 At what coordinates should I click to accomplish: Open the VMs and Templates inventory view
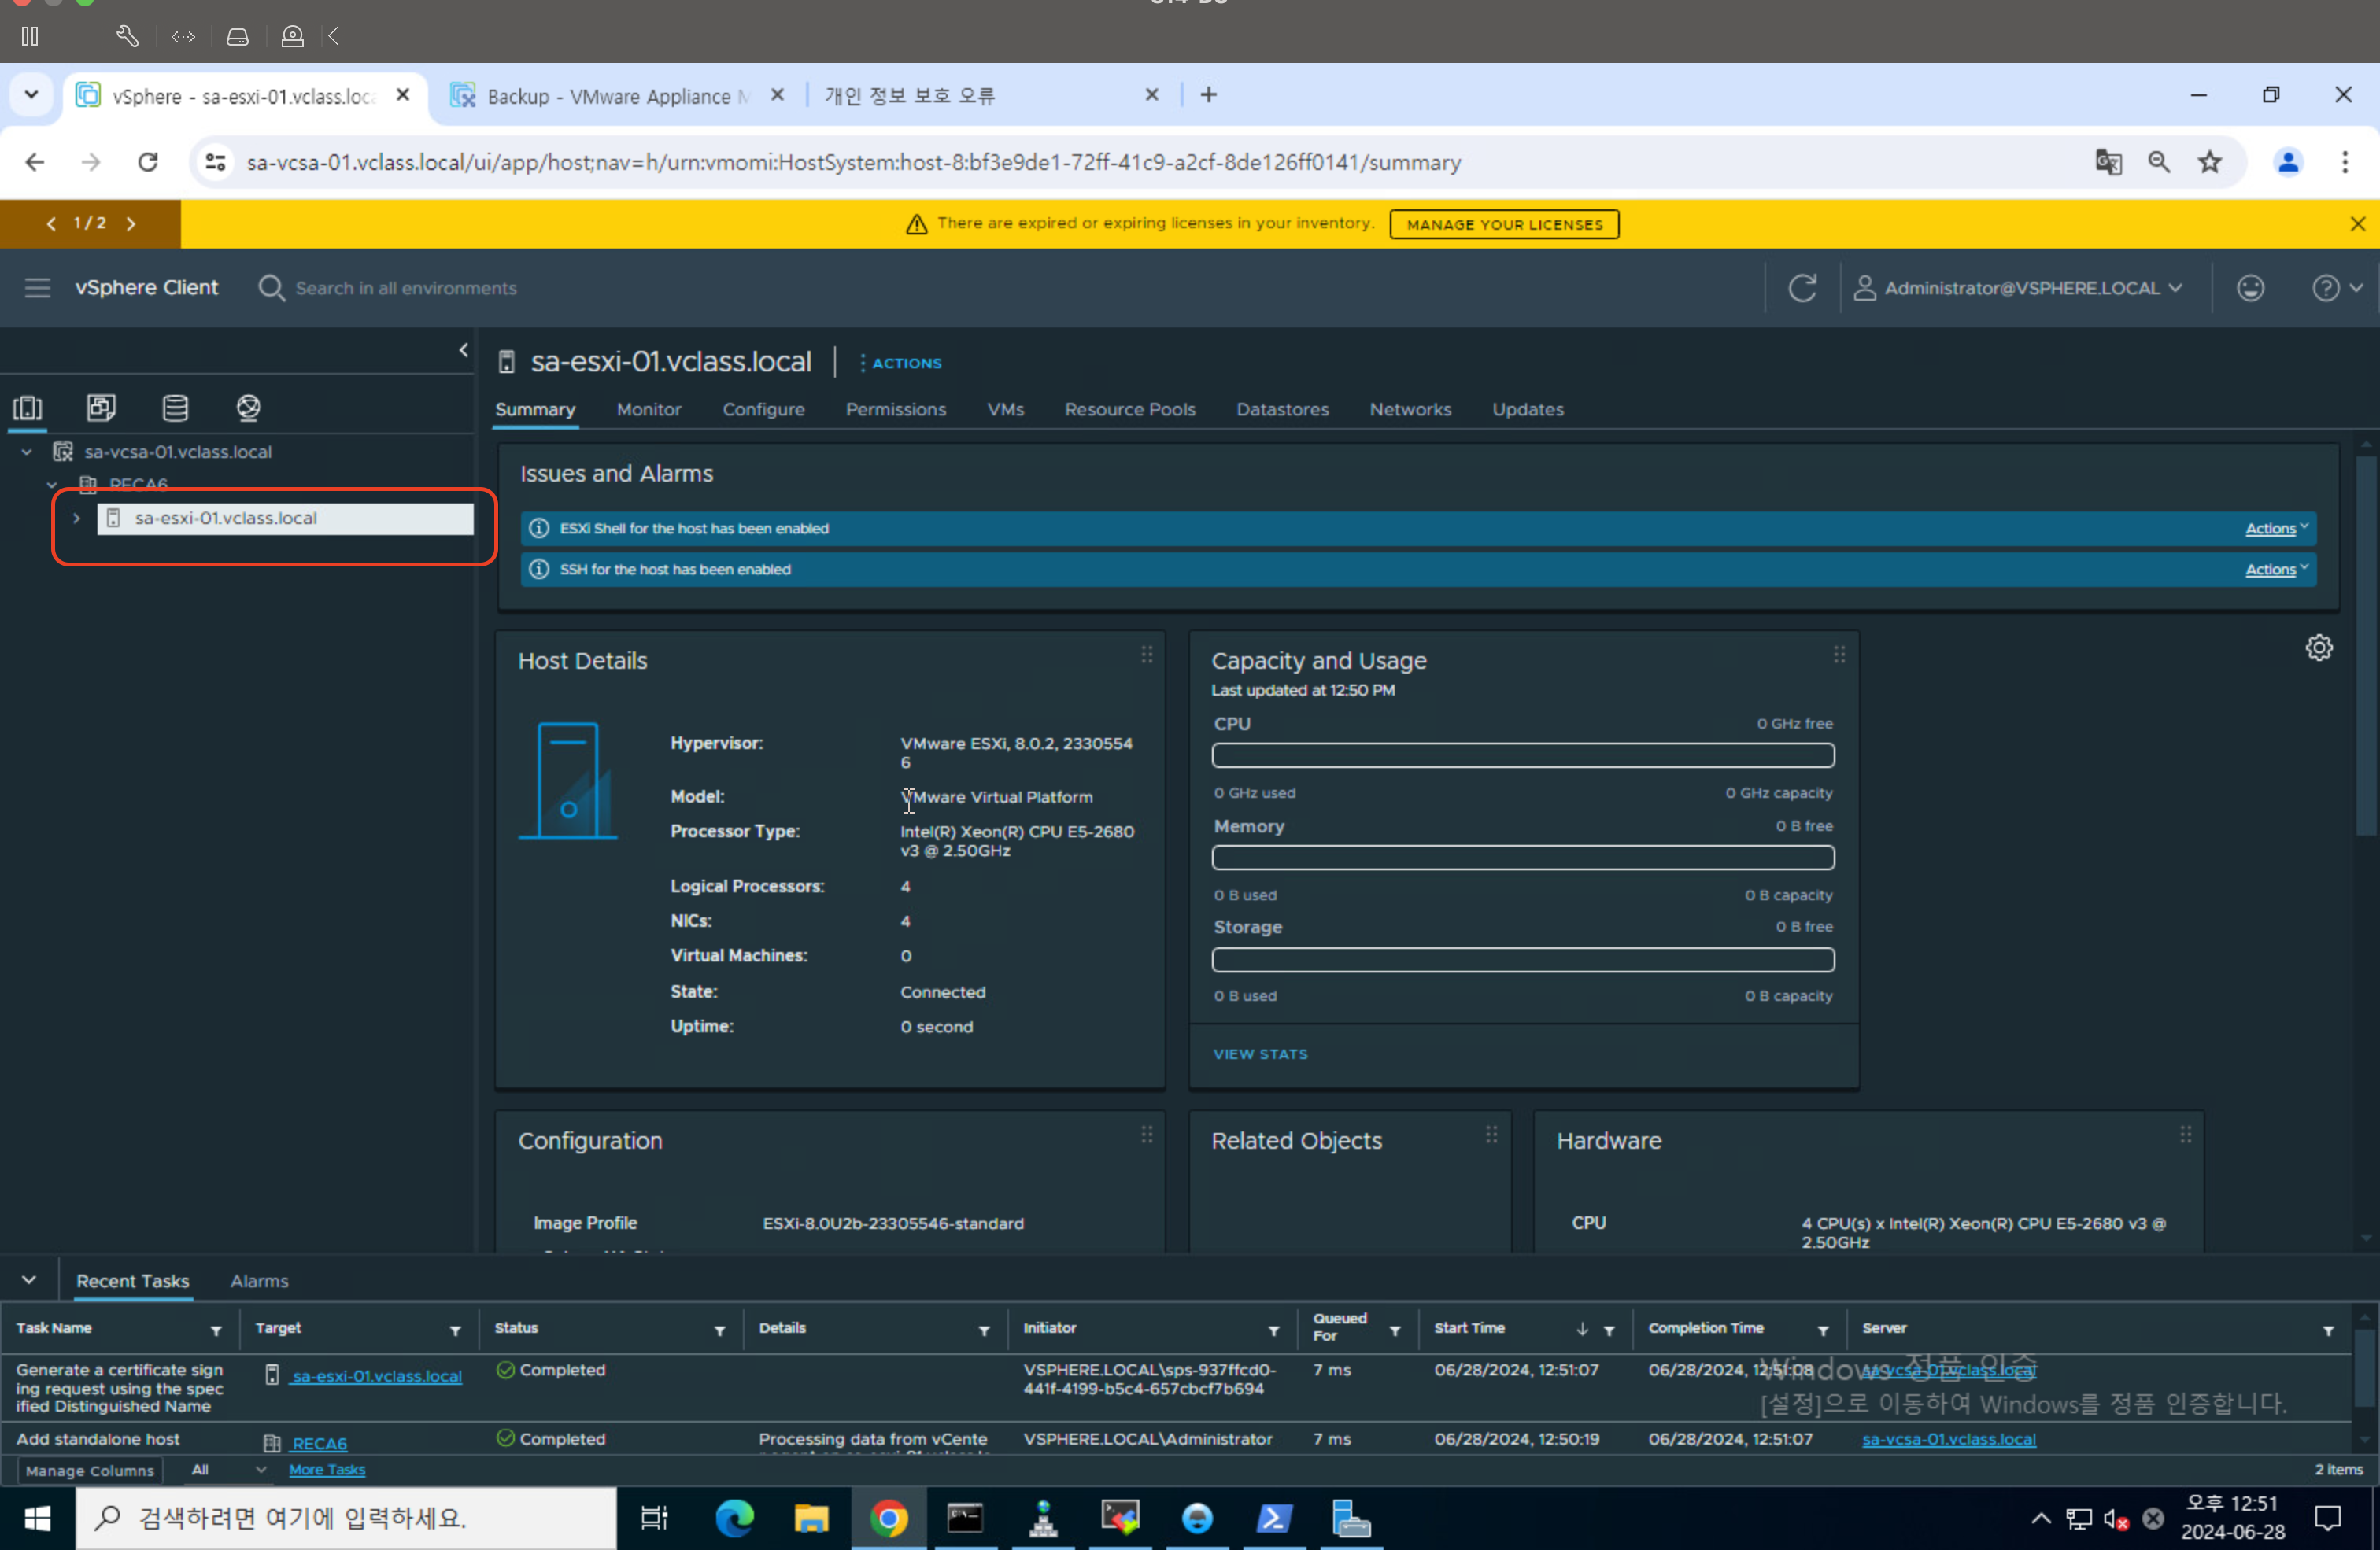pyautogui.click(x=101, y=408)
